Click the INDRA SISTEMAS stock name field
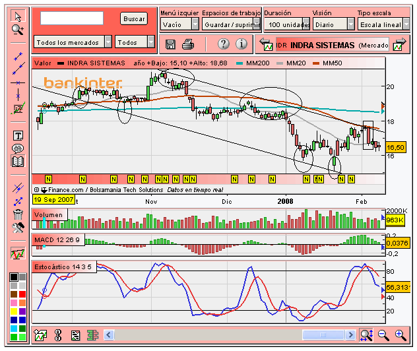The width and height of the screenshot is (417, 351). click(x=333, y=45)
